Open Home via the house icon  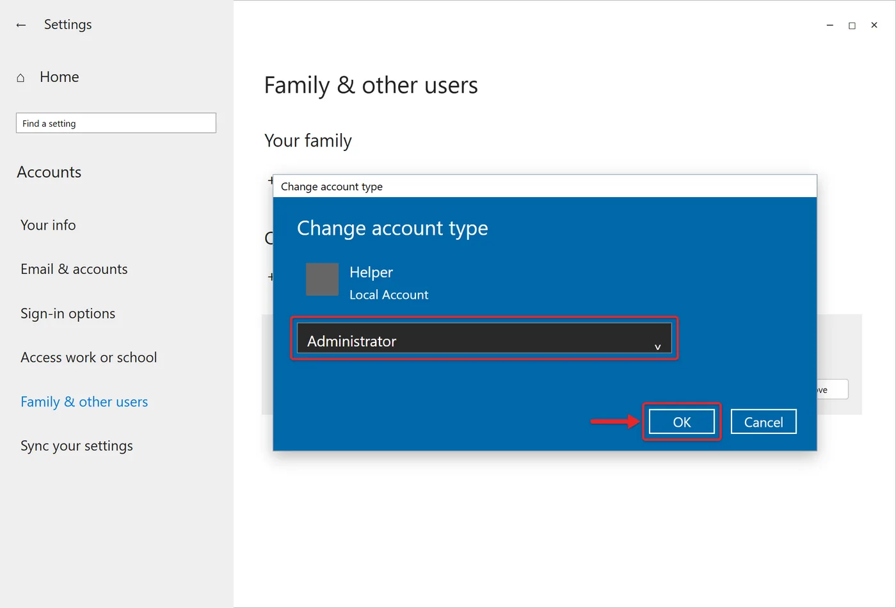point(20,77)
